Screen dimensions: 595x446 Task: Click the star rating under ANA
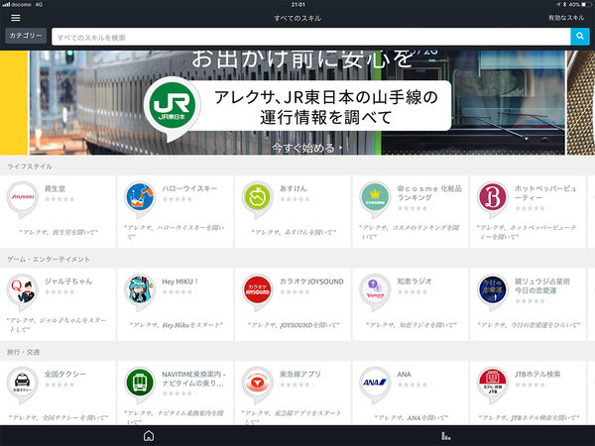click(413, 385)
